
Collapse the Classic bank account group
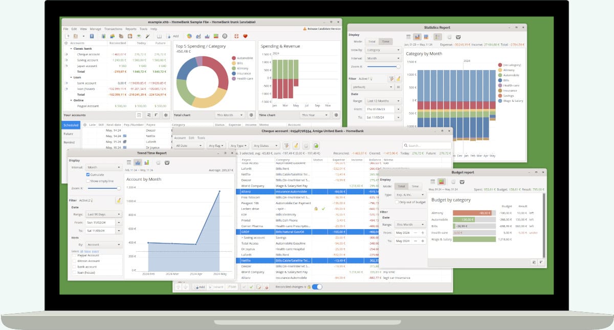pos(70,49)
